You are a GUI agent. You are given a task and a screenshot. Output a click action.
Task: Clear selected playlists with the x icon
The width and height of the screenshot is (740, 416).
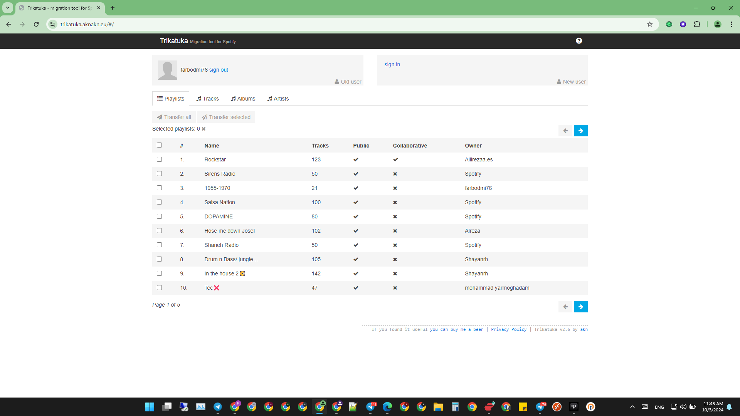click(x=203, y=129)
